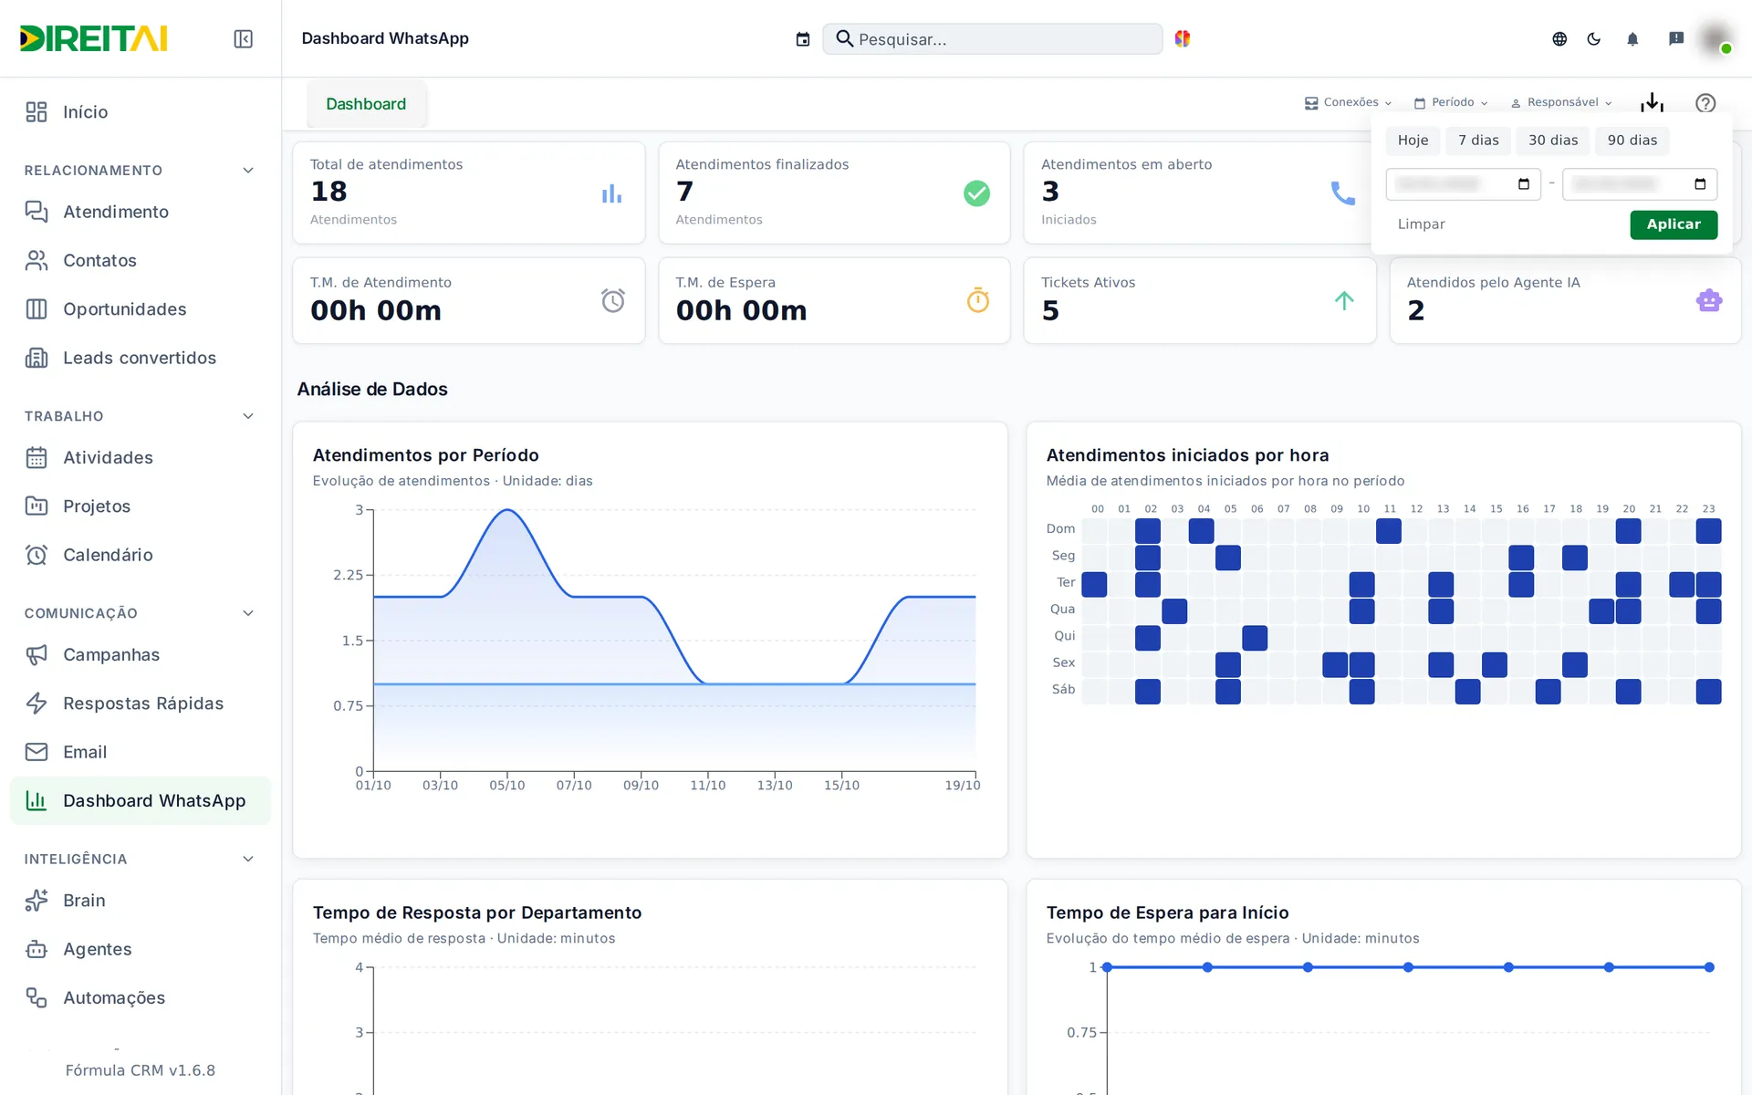Select the 30 dias period preset
Image resolution: width=1752 pixels, height=1095 pixels.
(1553, 141)
